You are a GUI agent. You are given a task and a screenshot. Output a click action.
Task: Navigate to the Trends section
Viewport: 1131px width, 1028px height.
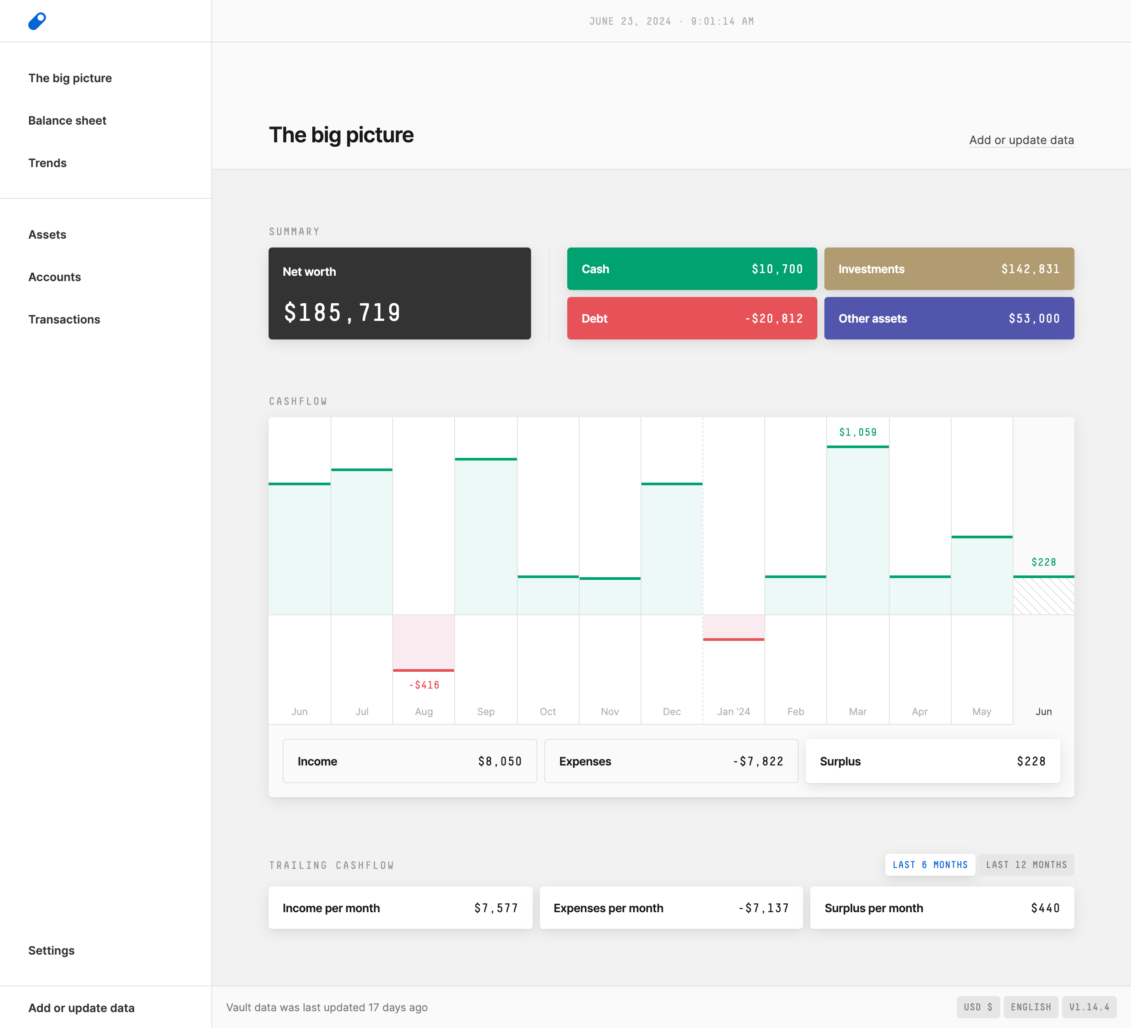[47, 162]
